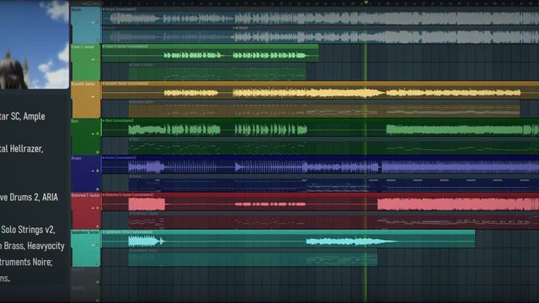The height and width of the screenshot is (303, 539).
Task: Open the Symphonic Sector consolidated clip menu
Action: (104, 232)
